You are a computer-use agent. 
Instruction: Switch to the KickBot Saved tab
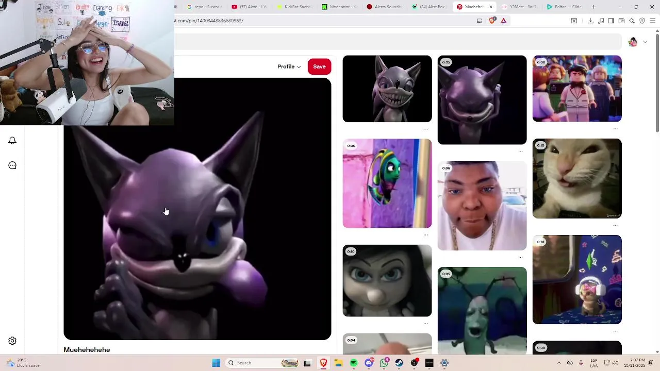point(294,7)
